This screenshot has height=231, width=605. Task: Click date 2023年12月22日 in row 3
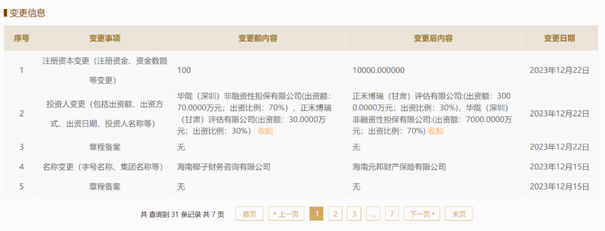(560, 147)
